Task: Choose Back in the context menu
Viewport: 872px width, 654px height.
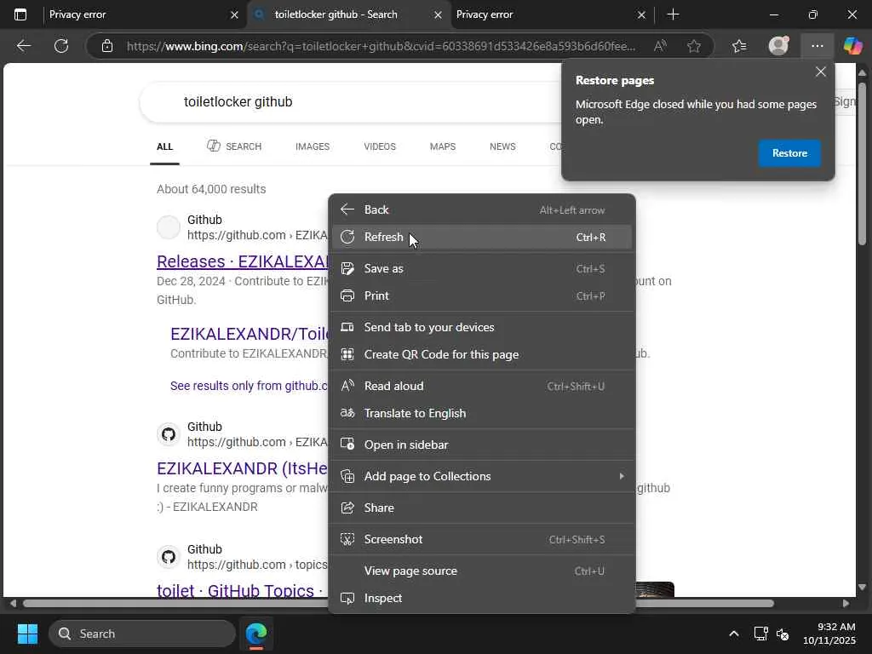Action: tap(482, 209)
